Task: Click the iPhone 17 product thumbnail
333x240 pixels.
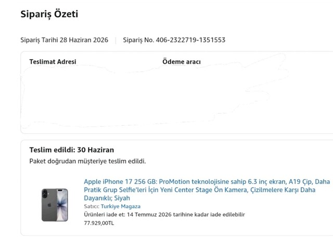Action: pyautogui.click(x=55, y=205)
